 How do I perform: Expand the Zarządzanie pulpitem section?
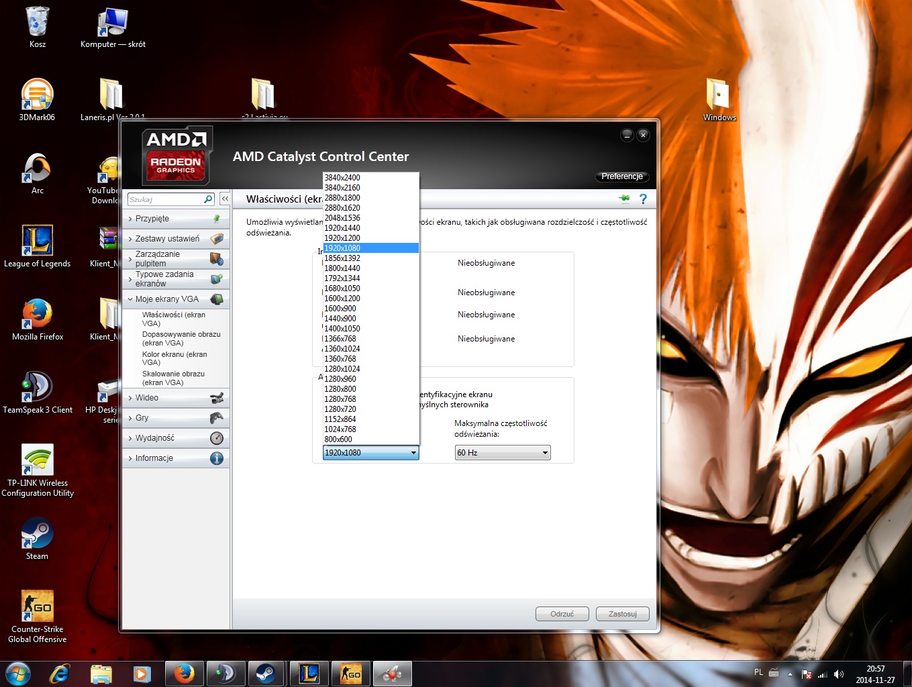click(x=176, y=259)
